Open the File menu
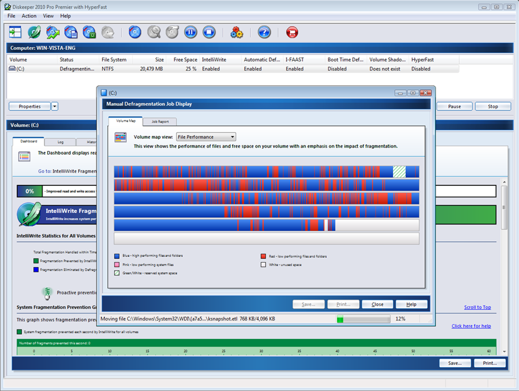 [x=11, y=16]
